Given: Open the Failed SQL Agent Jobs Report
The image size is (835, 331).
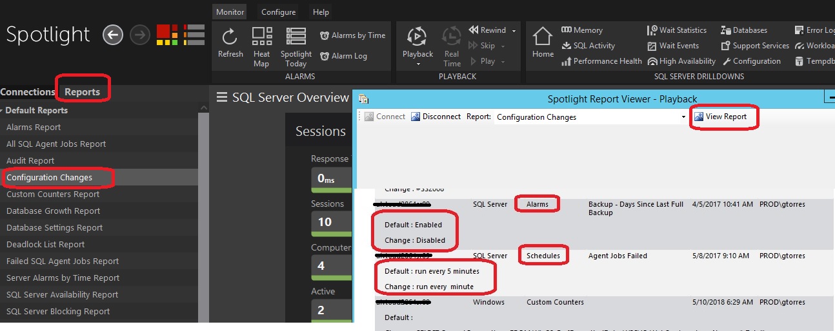Looking at the screenshot, I should (x=99, y=261).
